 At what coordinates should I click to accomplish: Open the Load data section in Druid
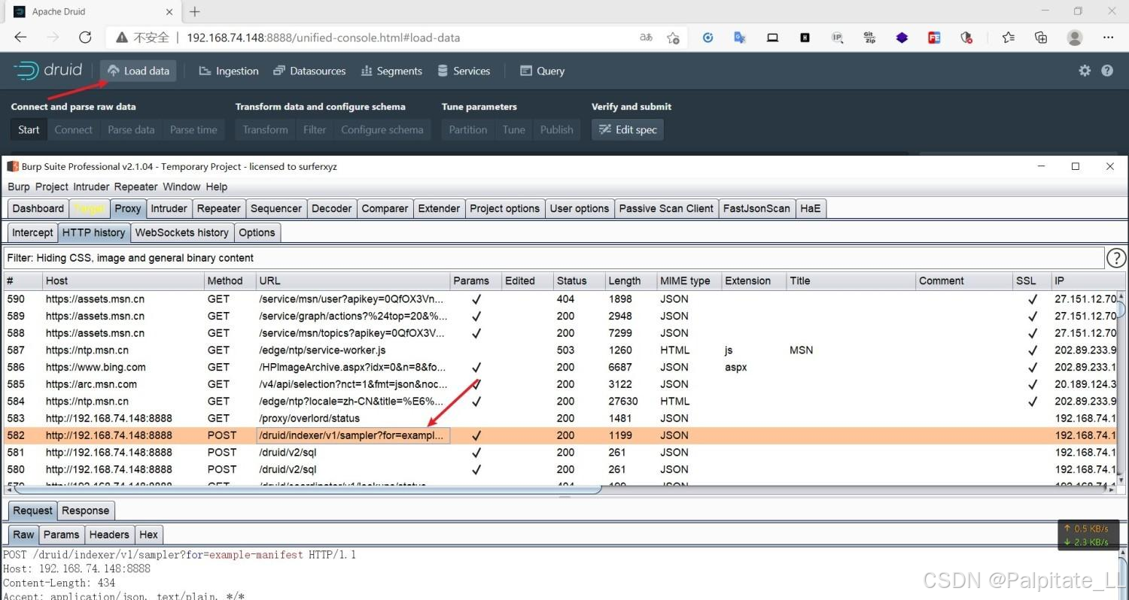pyautogui.click(x=138, y=70)
